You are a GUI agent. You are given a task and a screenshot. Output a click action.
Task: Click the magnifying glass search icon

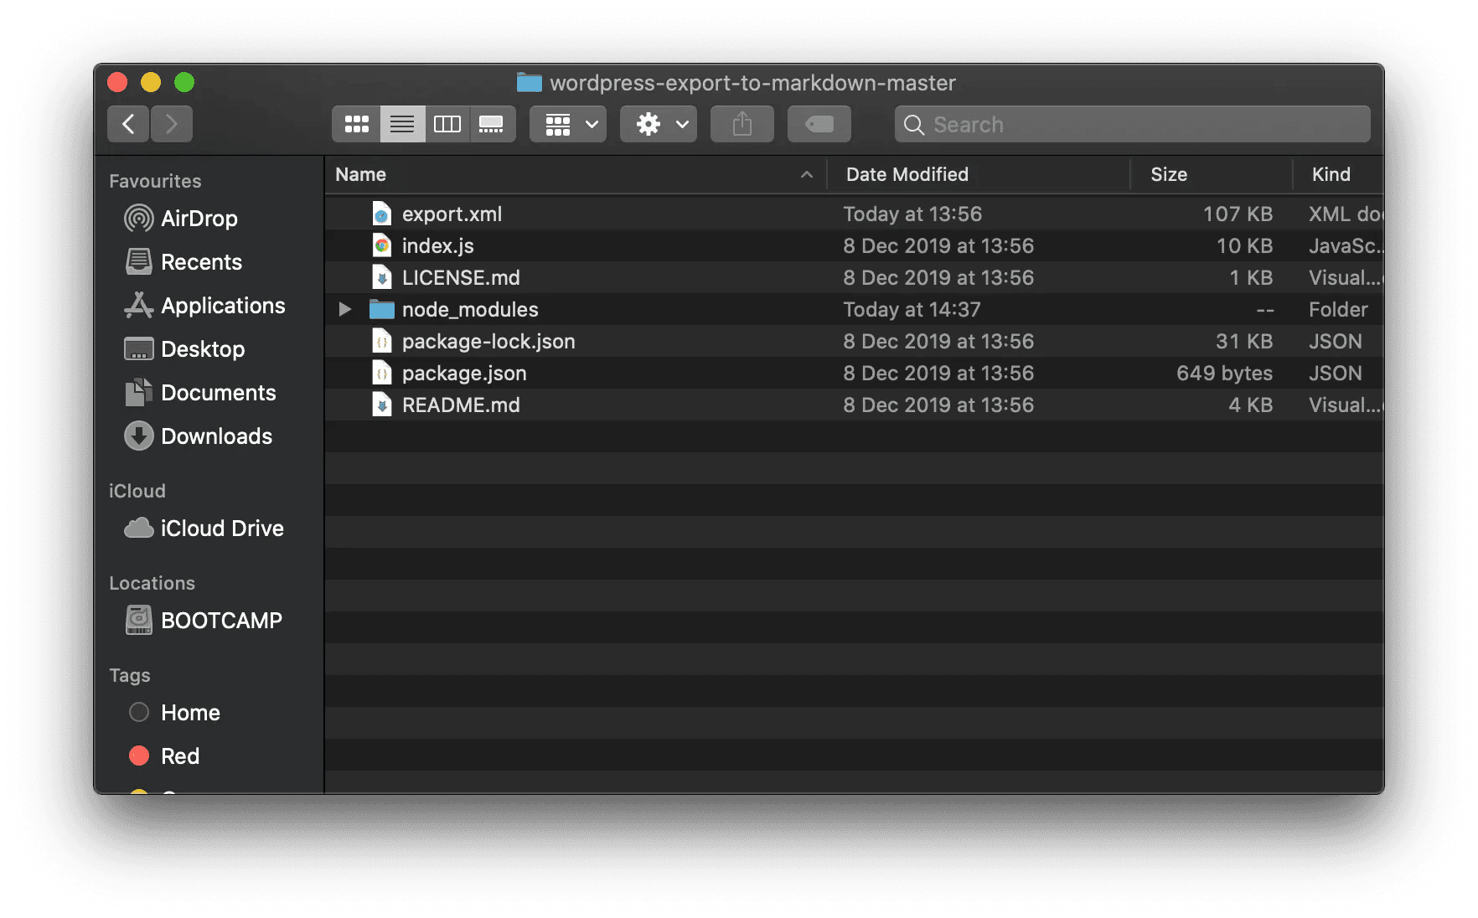tap(914, 125)
